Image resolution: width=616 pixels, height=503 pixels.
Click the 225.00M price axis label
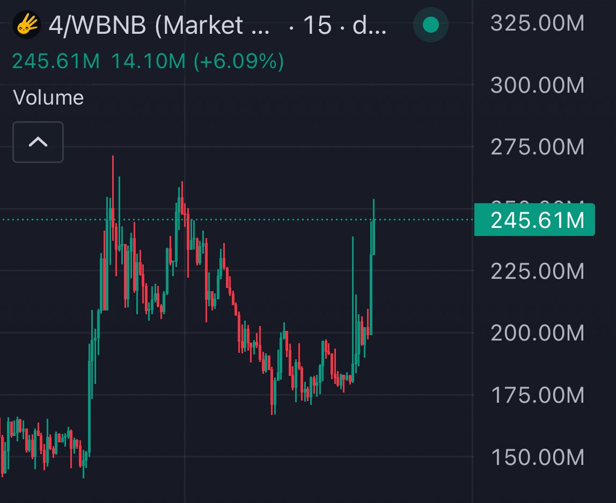(538, 271)
